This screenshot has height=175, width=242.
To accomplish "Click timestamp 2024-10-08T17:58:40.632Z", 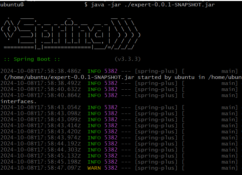I will [41, 89].
